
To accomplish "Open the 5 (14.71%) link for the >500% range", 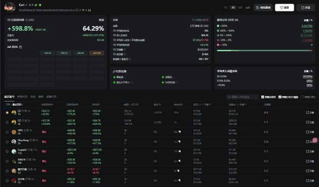I will 307,26.
